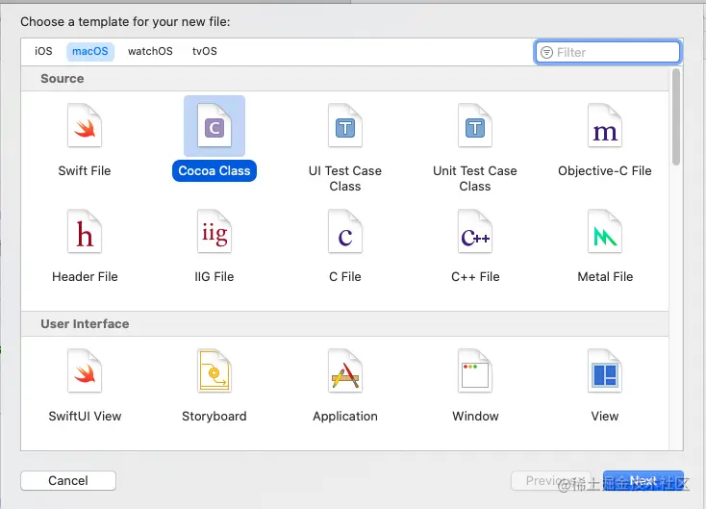The width and height of the screenshot is (706, 509).
Task: Pick the Objective-C File template icon
Action: pos(605,125)
